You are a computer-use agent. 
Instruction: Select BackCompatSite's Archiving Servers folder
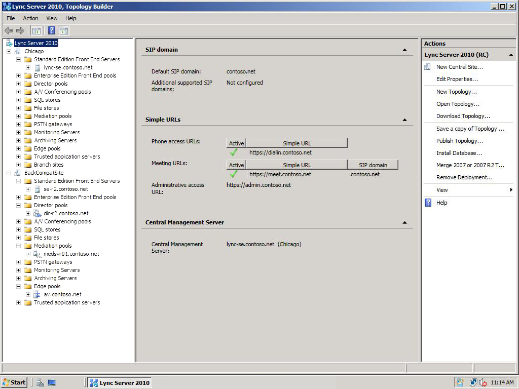pyautogui.click(x=55, y=278)
